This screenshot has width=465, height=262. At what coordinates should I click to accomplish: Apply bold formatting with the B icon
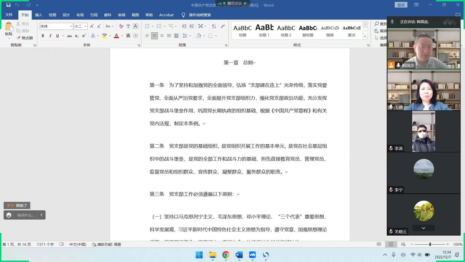tap(43, 36)
